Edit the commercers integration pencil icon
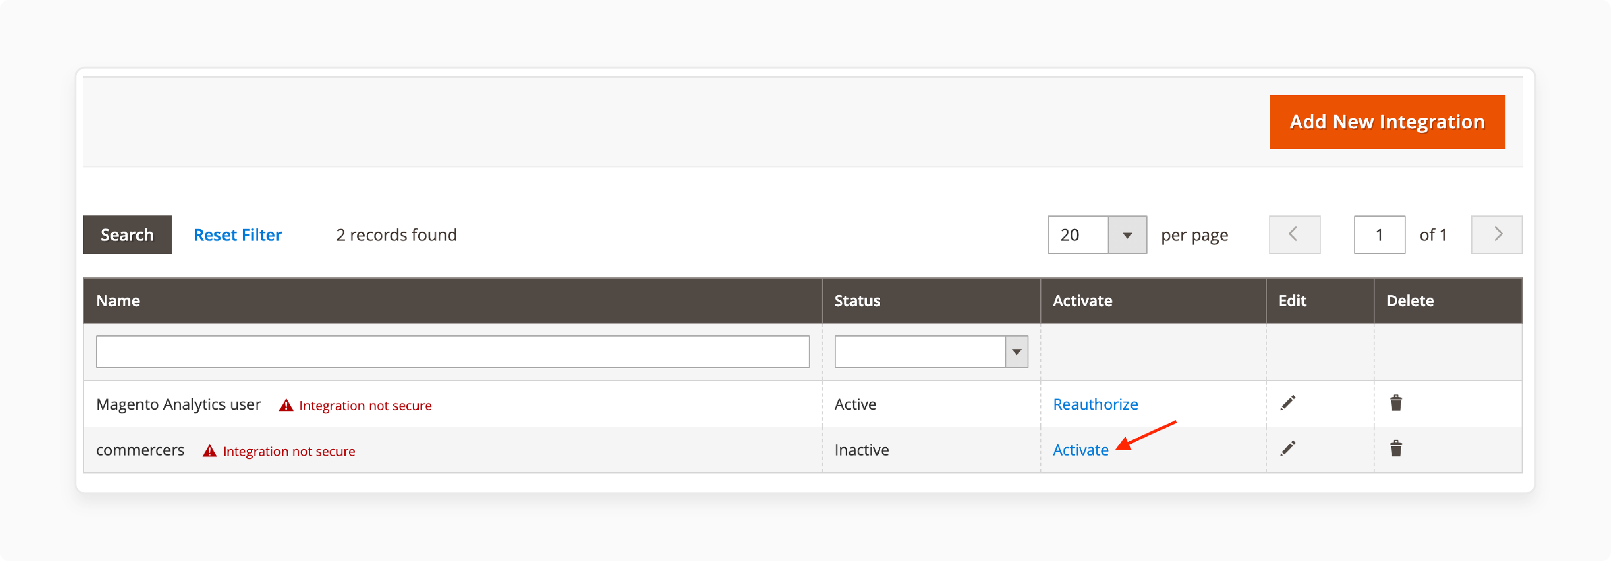Image resolution: width=1611 pixels, height=561 pixels. point(1288,448)
